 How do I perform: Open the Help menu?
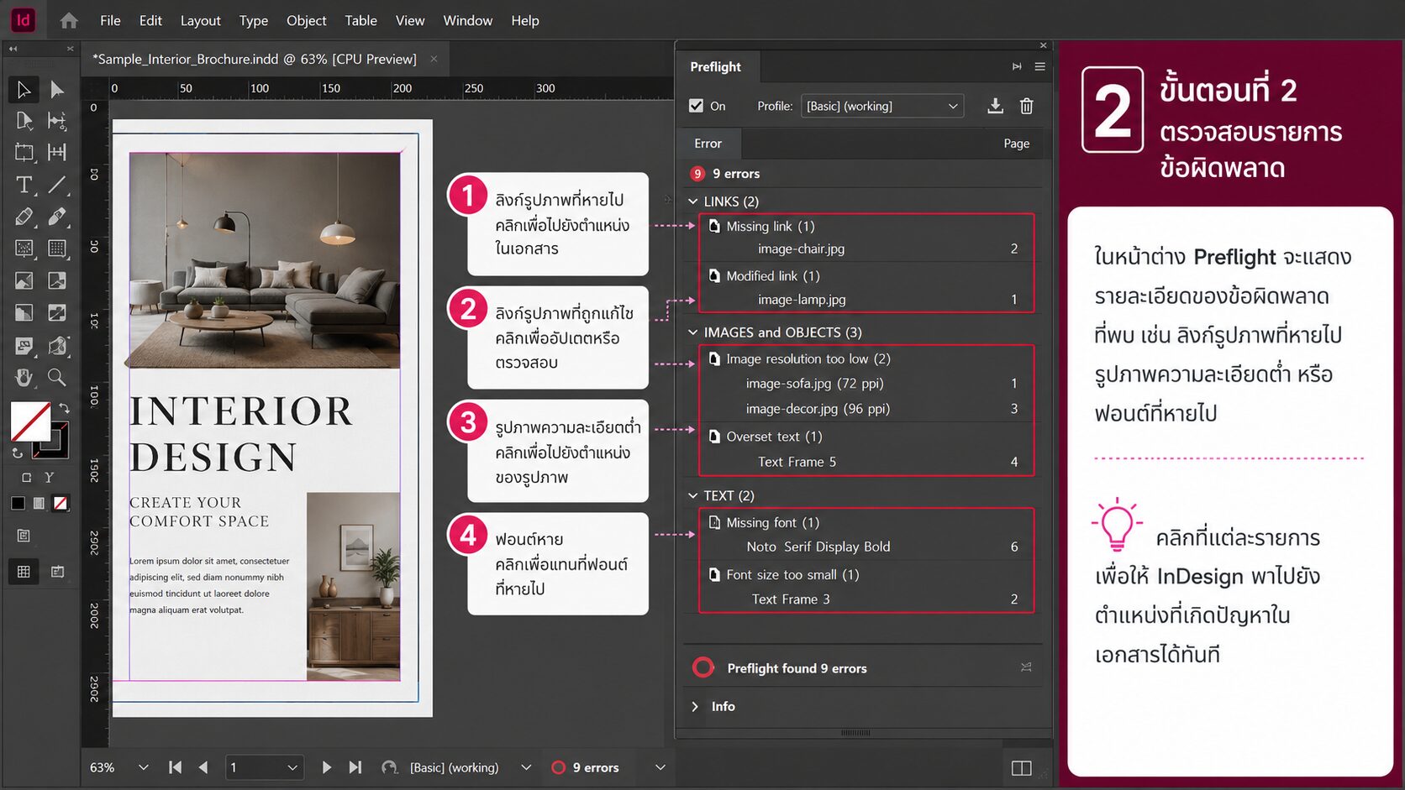point(524,20)
